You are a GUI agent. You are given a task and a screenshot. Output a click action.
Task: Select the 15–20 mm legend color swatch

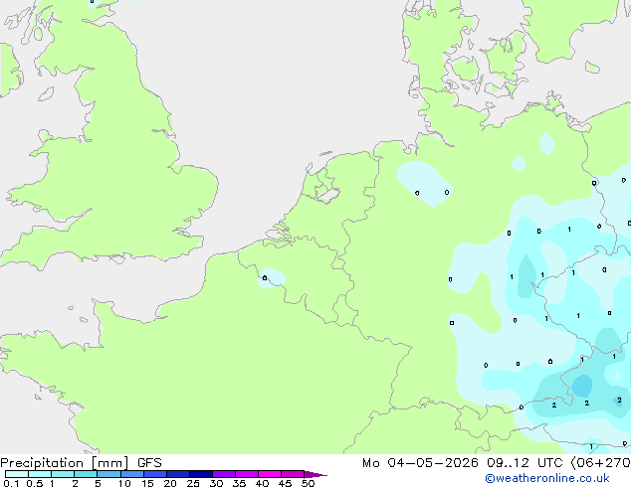tap(155, 474)
